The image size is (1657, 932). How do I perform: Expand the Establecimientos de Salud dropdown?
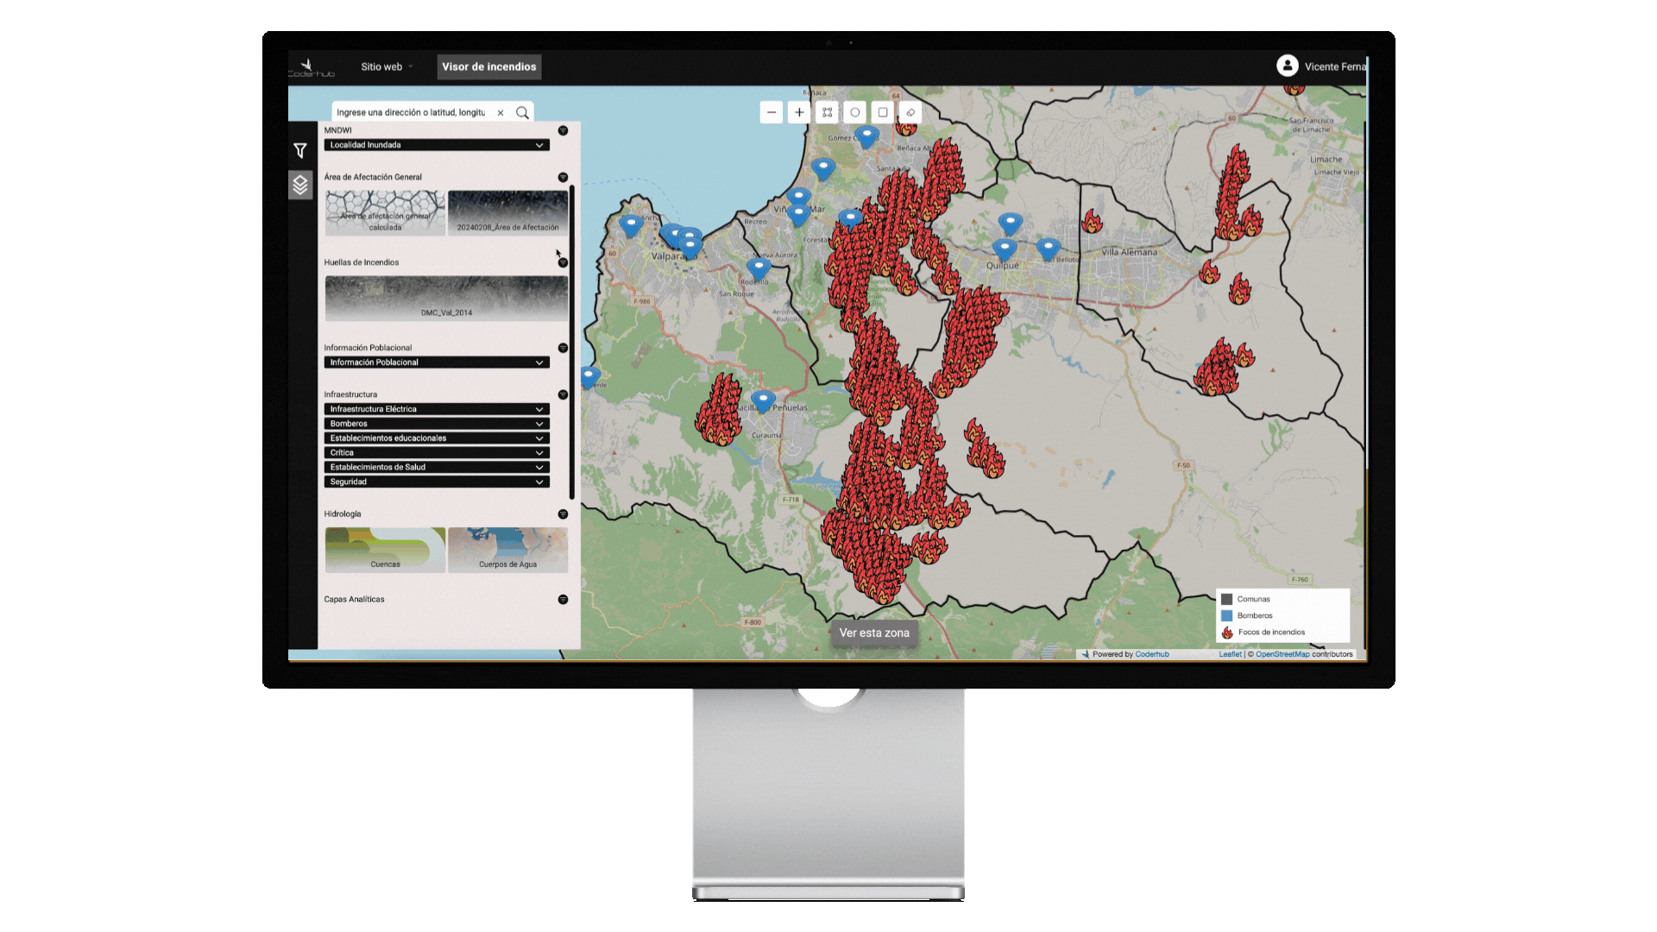pyautogui.click(x=437, y=467)
